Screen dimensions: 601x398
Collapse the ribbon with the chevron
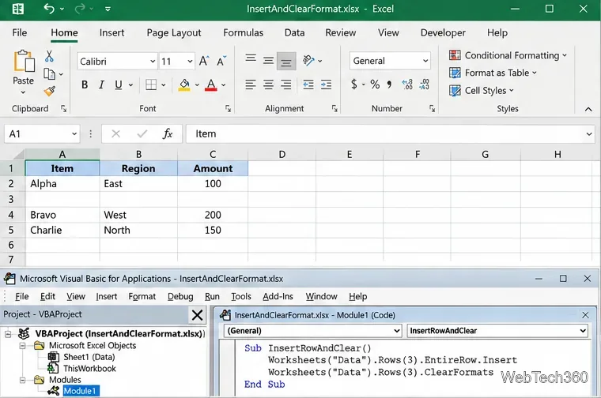588,110
